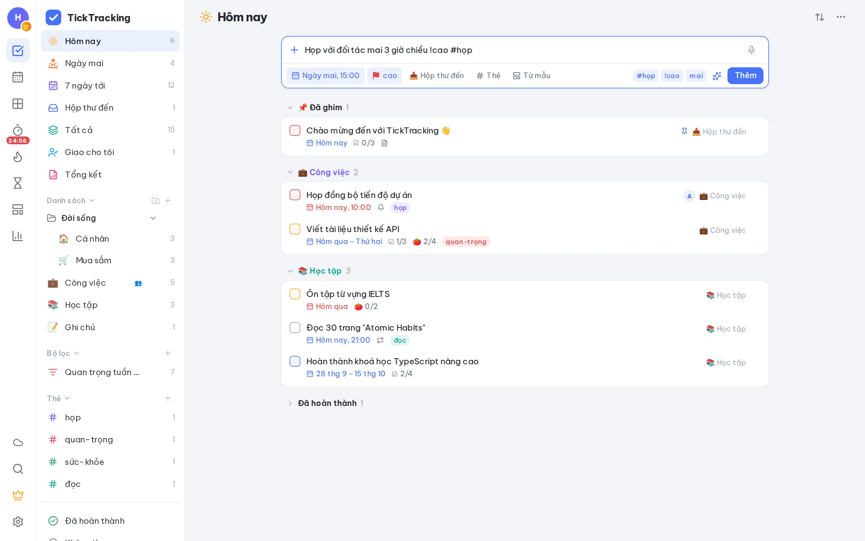Viewport: 865px width, 541px height.
Task: Collapse the Đã ghim section
Action: pos(290,107)
